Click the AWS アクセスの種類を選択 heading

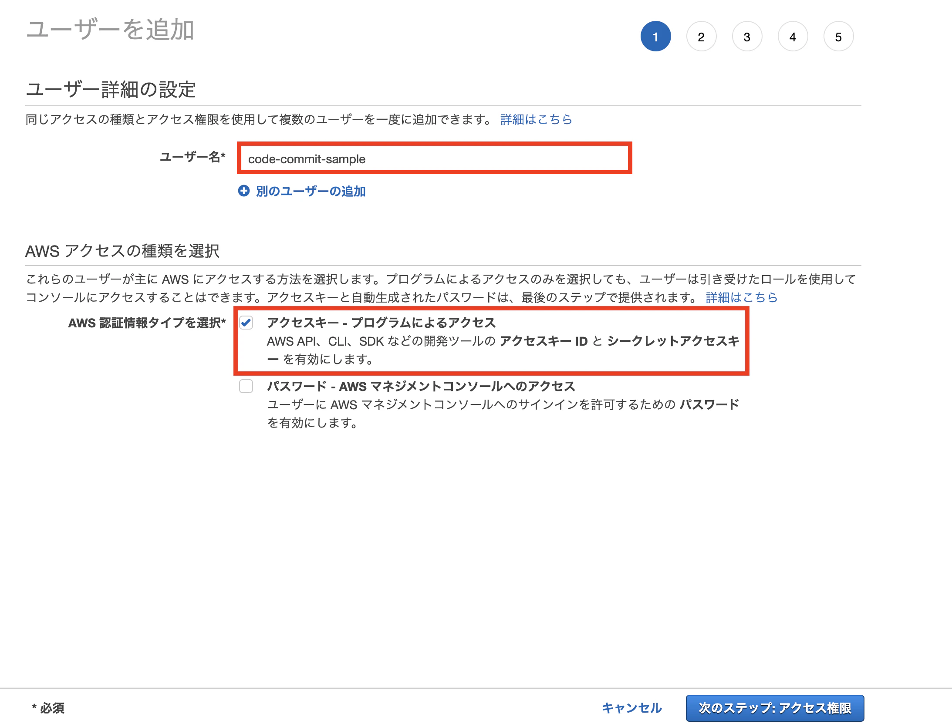(x=122, y=251)
